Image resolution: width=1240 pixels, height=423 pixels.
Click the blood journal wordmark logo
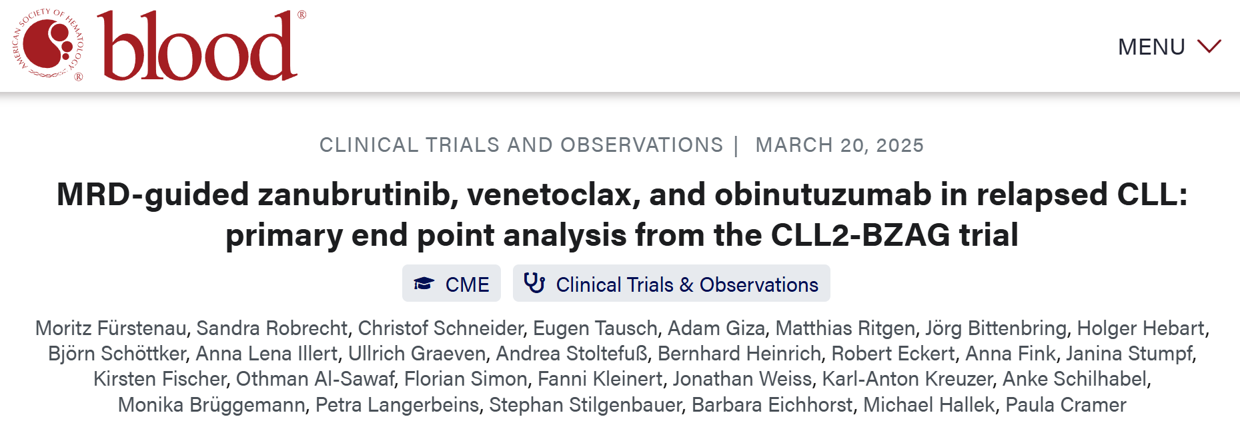pyautogui.click(x=198, y=46)
